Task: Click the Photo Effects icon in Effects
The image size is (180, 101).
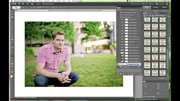Action: click(x=150, y=16)
